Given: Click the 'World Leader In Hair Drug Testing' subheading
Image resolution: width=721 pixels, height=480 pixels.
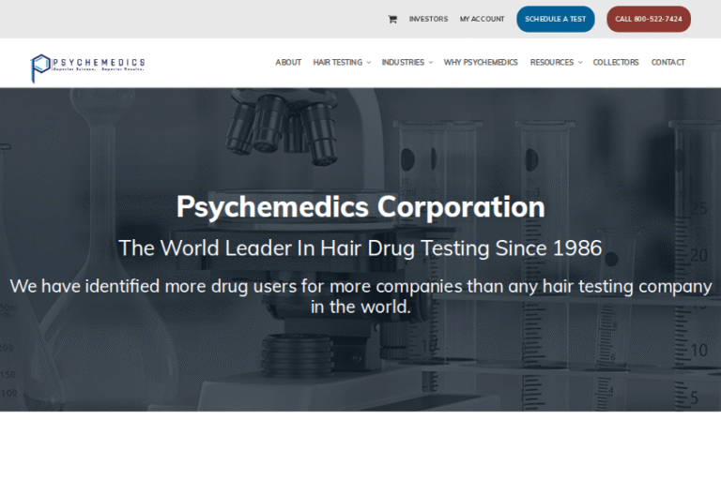Looking at the screenshot, I should (x=360, y=248).
